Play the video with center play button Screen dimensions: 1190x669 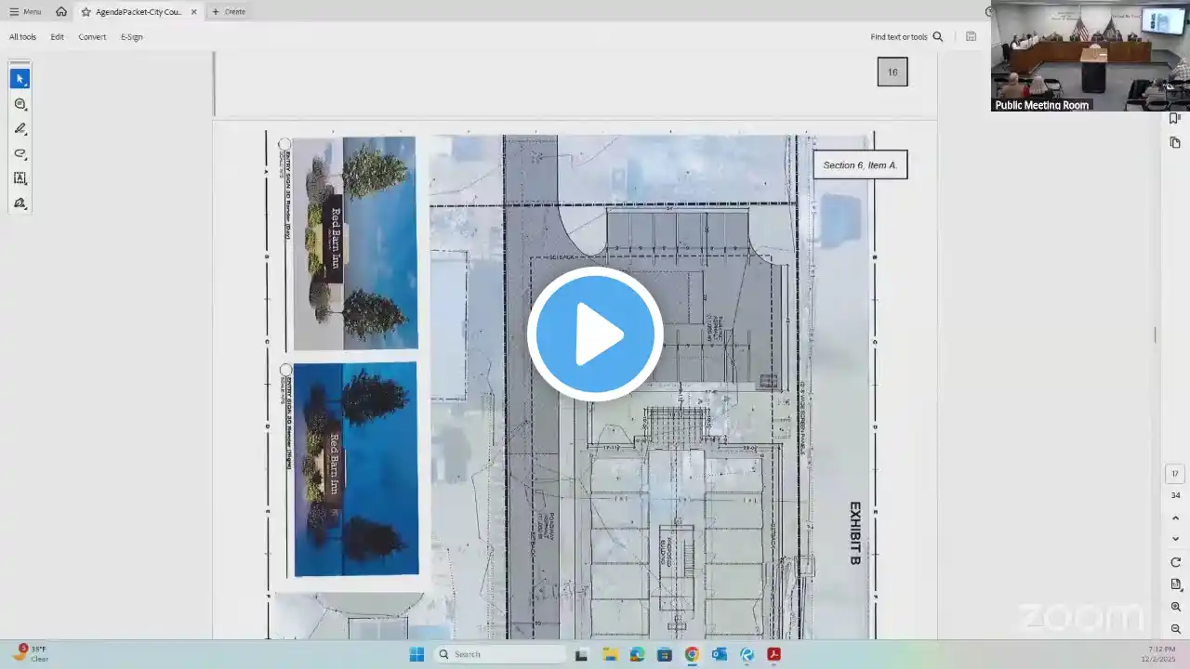tap(595, 334)
